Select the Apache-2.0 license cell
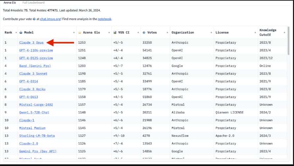 pos(225,136)
